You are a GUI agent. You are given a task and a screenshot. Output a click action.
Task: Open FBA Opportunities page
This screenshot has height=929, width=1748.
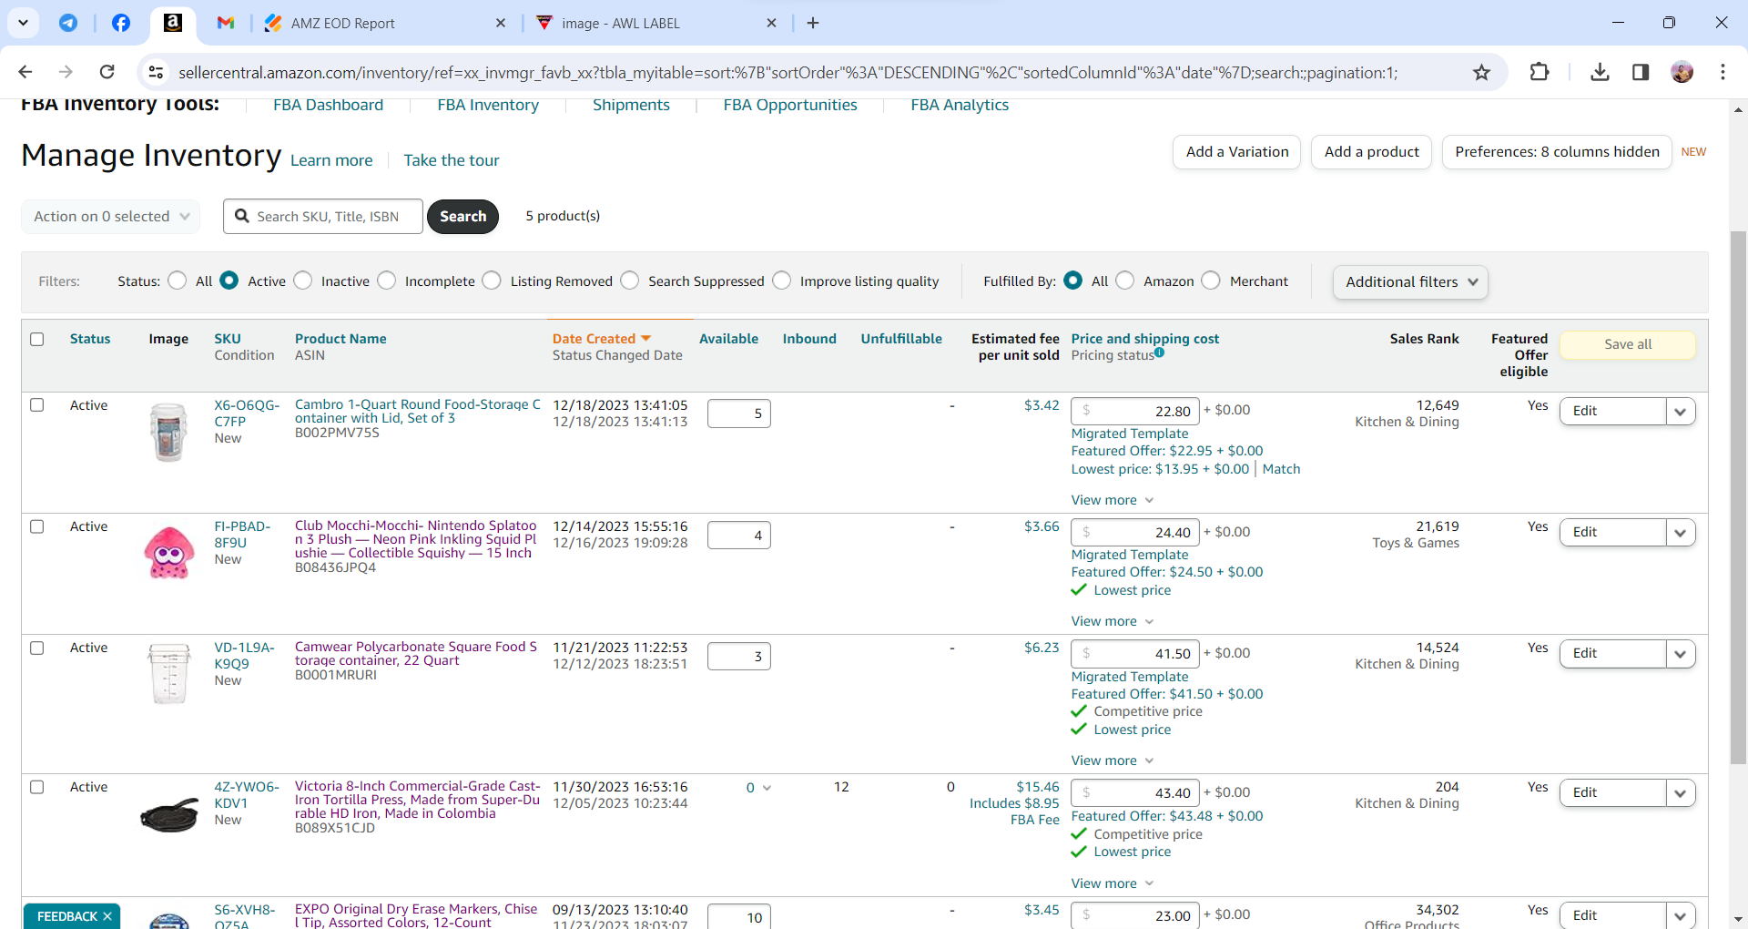(790, 105)
